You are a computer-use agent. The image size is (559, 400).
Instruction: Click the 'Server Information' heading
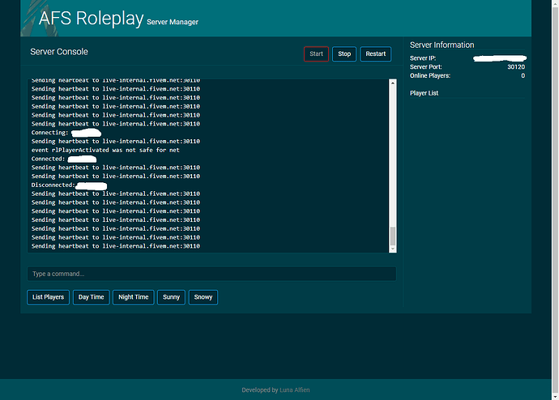click(x=442, y=45)
